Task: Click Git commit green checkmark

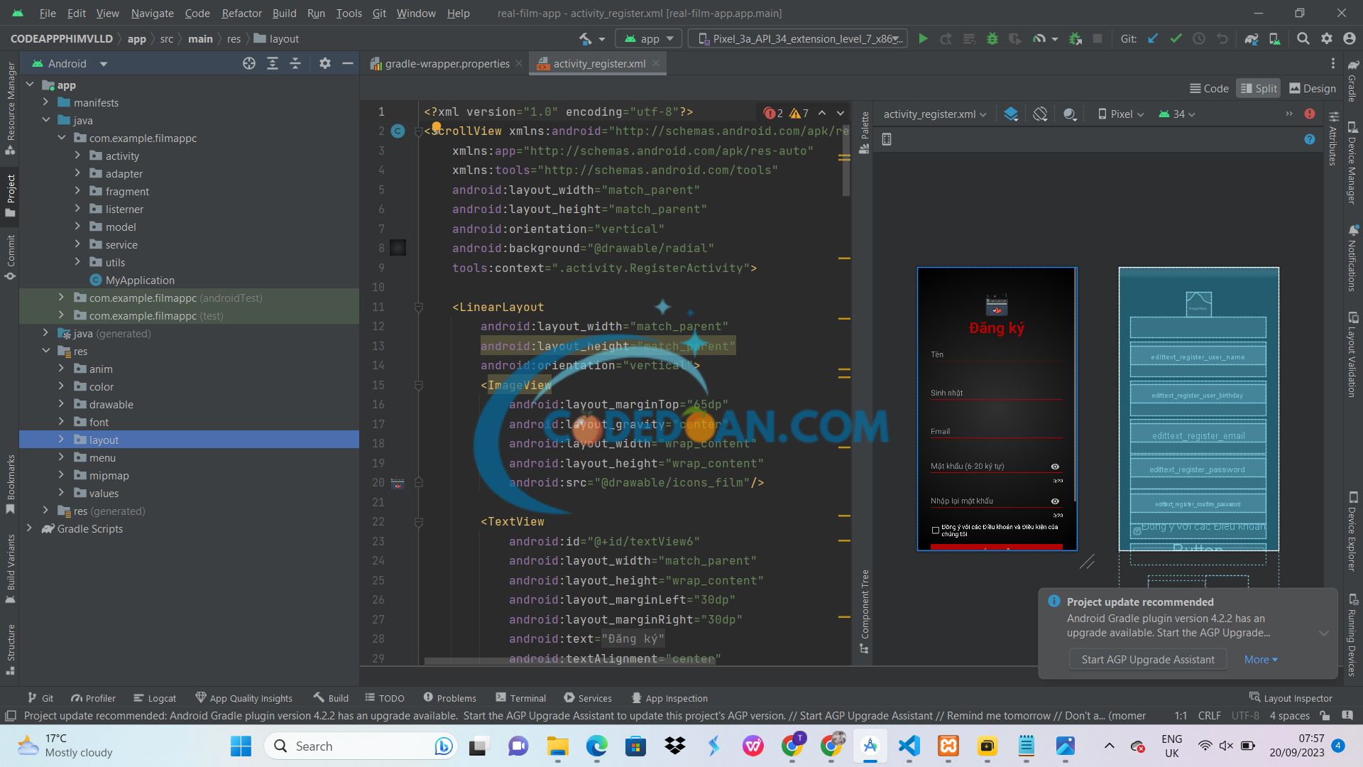Action: (x=1176, y=39)
